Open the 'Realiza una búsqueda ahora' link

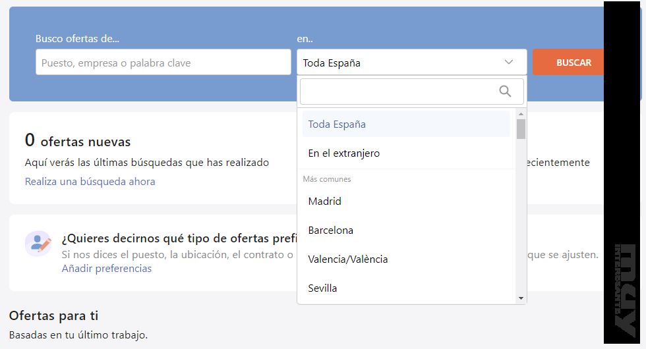pos(90,182)
